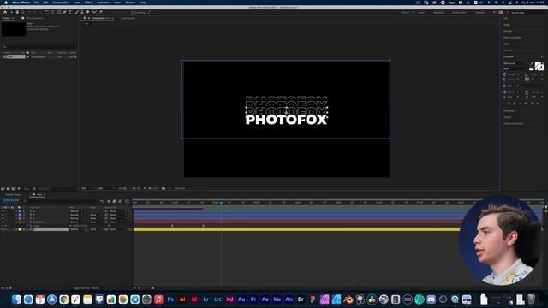Toggle visibility eye of the second timeline layer
This screenshot has width=548, height=308.
tap(3, 215)
